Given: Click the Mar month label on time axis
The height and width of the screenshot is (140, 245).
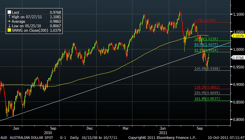Looking at the screenshot, I should click(x=126, y=128).
